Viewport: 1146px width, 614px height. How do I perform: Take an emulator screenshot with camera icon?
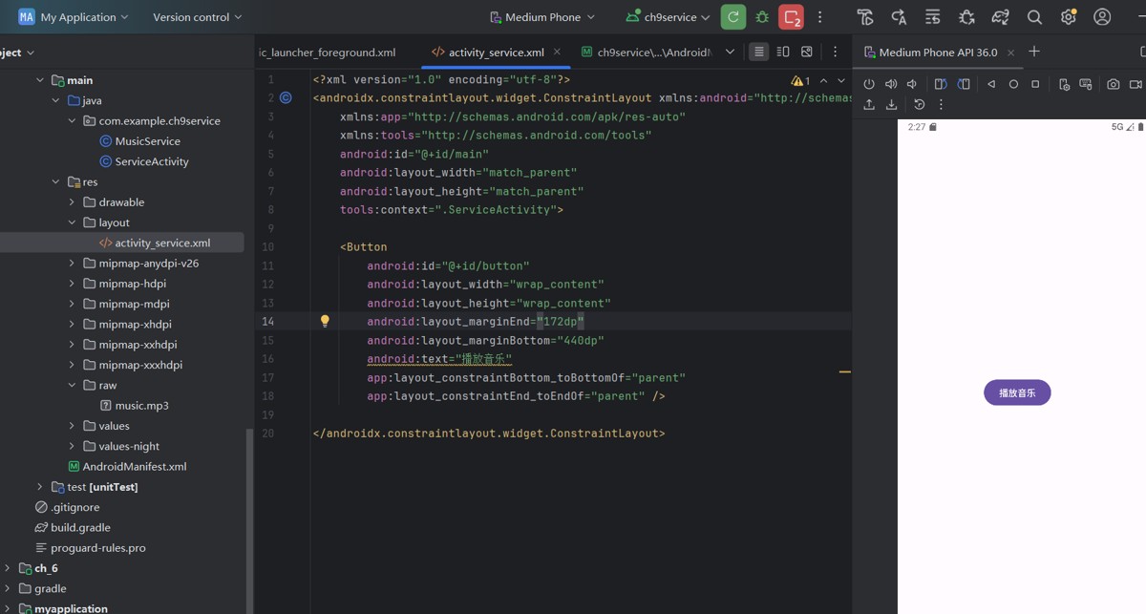point(1113,84)
